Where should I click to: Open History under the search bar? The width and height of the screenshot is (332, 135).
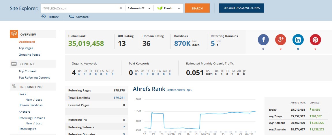50,17
